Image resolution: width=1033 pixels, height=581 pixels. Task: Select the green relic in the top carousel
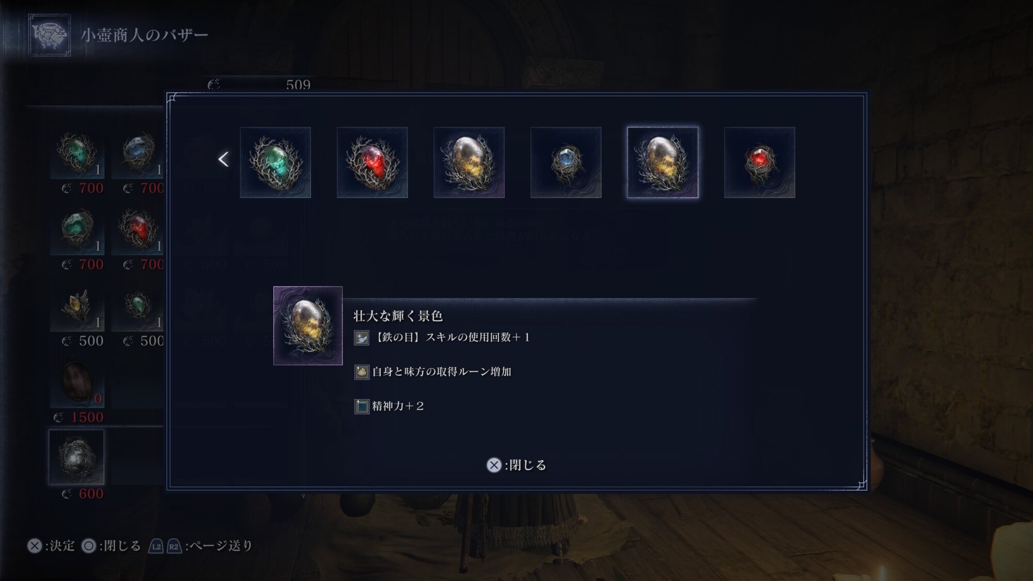click(275, 162)
